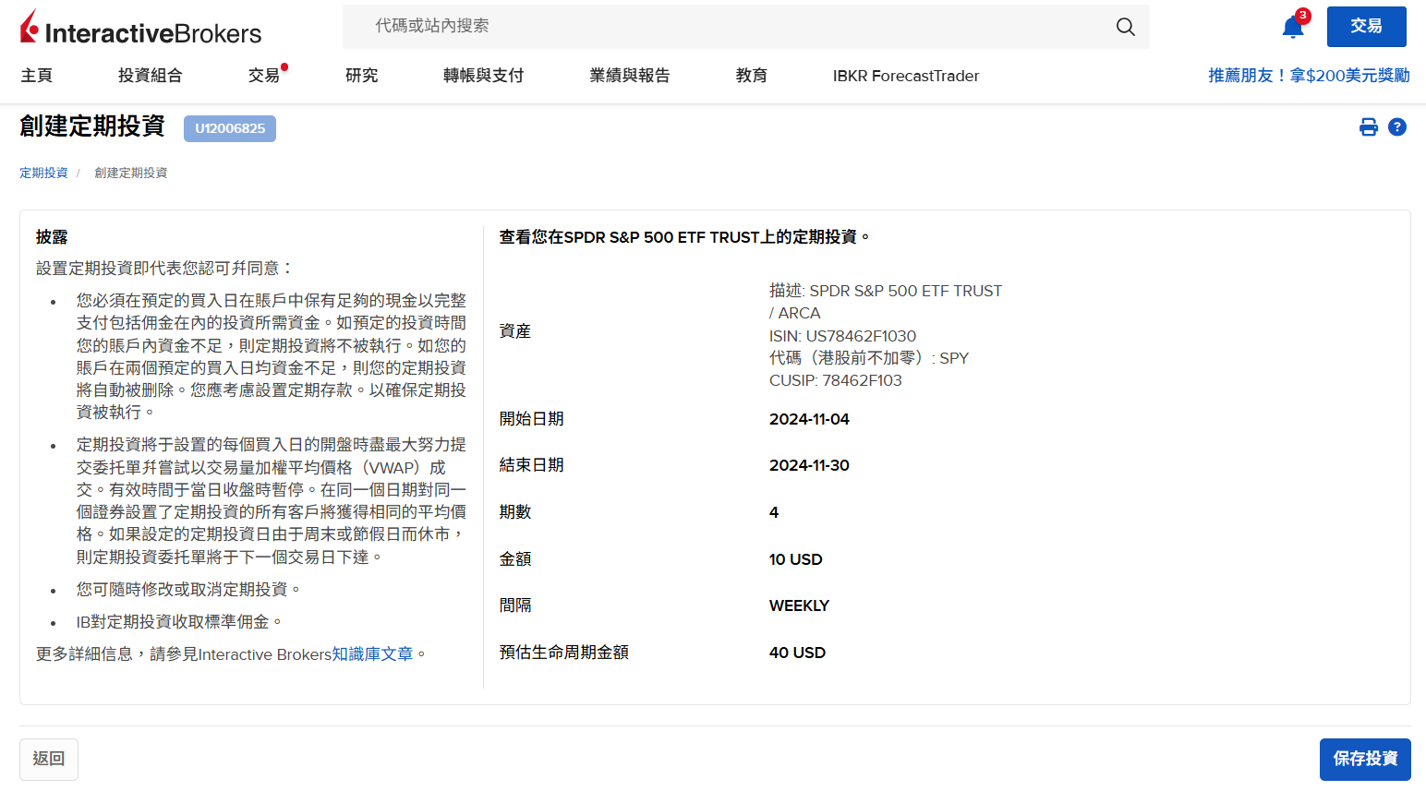The width and height of the screenshot is (1426, 791).
Task: Click the 代碼 SPY ticker line
Action: click(x=869, y=358)
